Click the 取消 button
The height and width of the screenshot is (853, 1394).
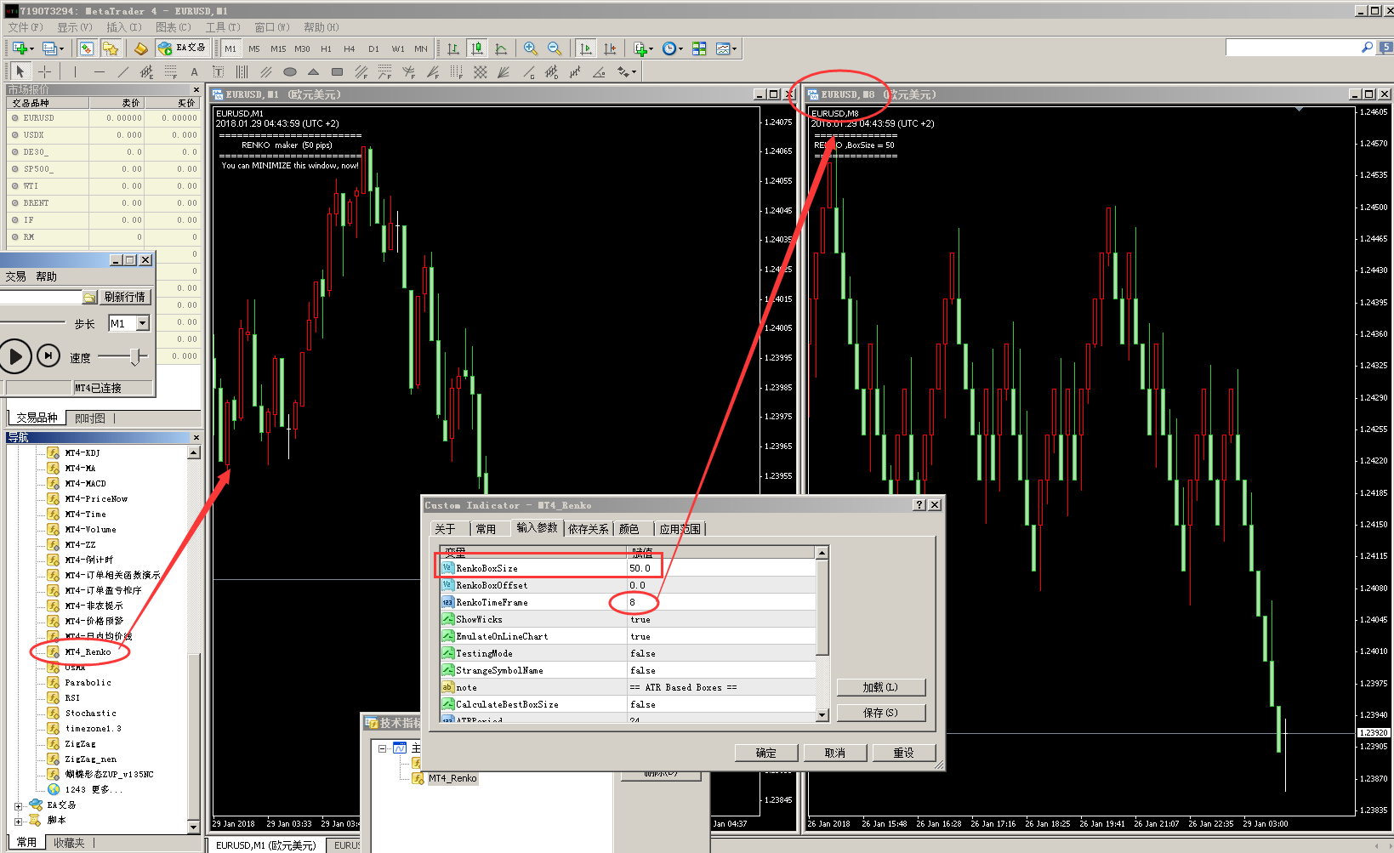835,753
